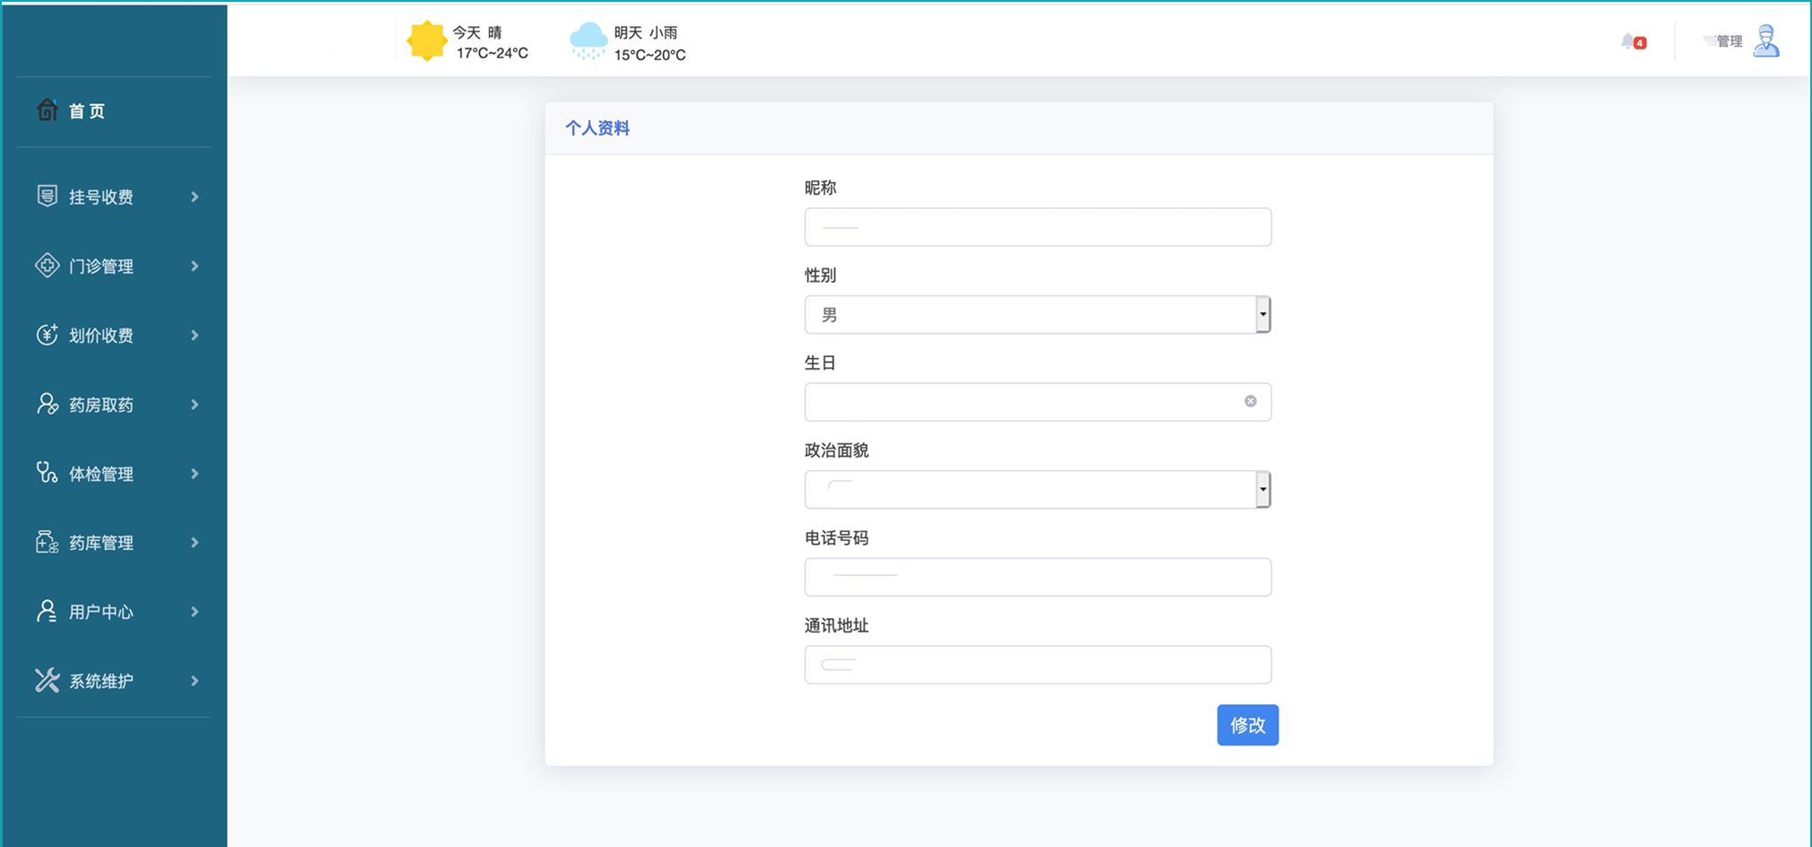
Task: Expand the 用户中心 submenu chevron
Action: pyautogui.click(x=195, y=612)
